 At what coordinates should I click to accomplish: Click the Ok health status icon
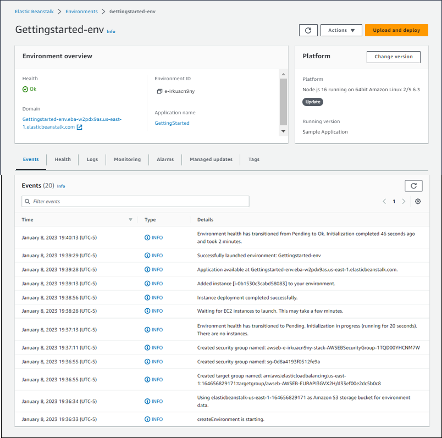pos(25,89)
